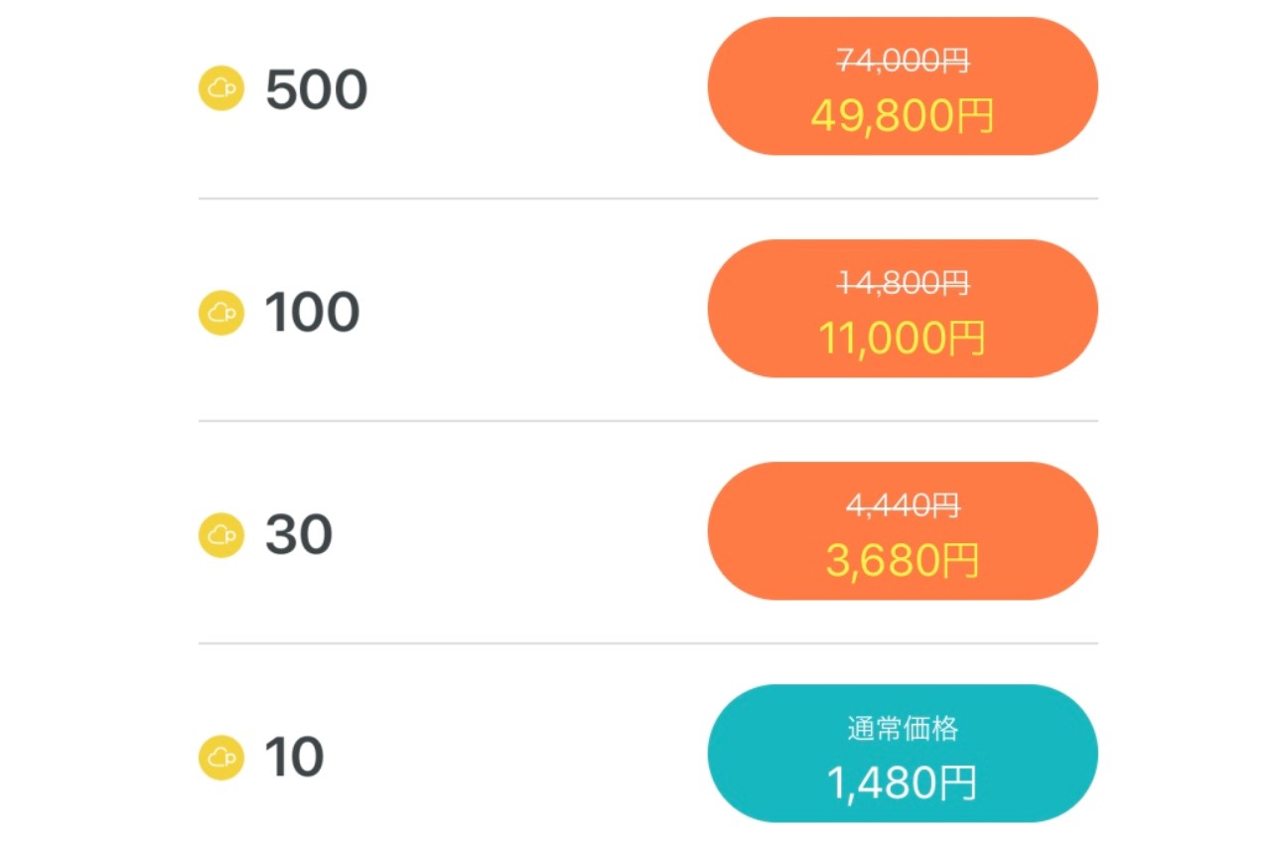This screenshot has height=848, width=1271.
Task: Click the crossed-out 4,440円 original price
Action: tap(903, 506)
